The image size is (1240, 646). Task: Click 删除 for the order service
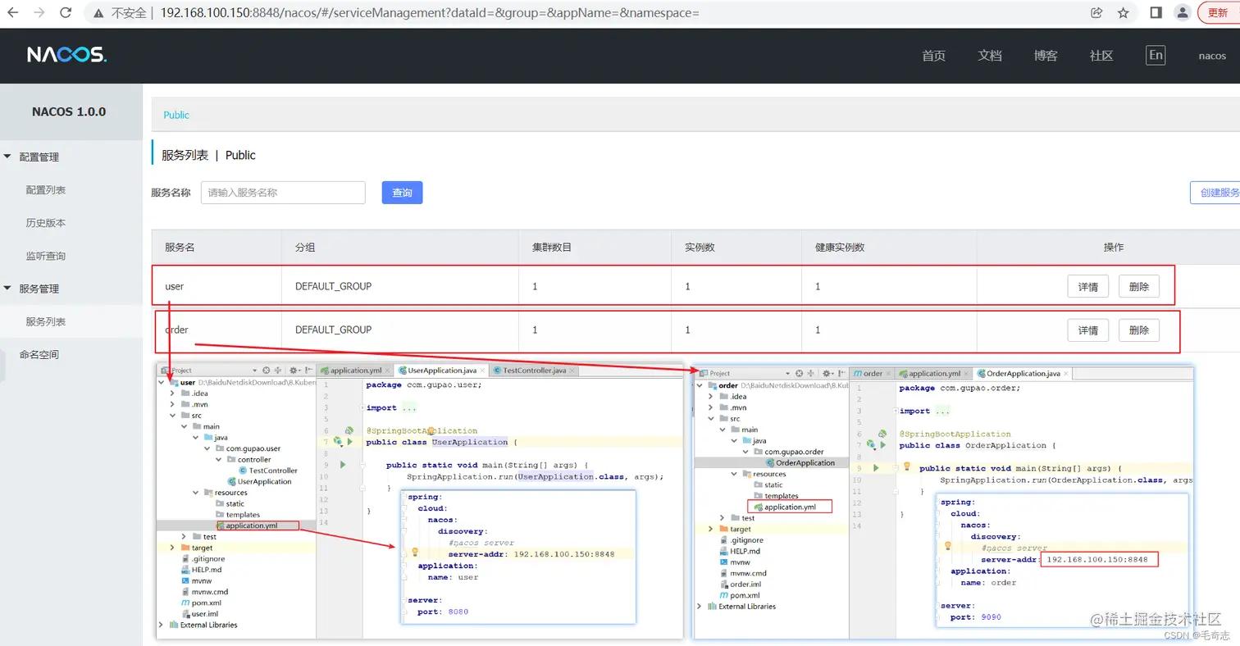[1139, 330]
